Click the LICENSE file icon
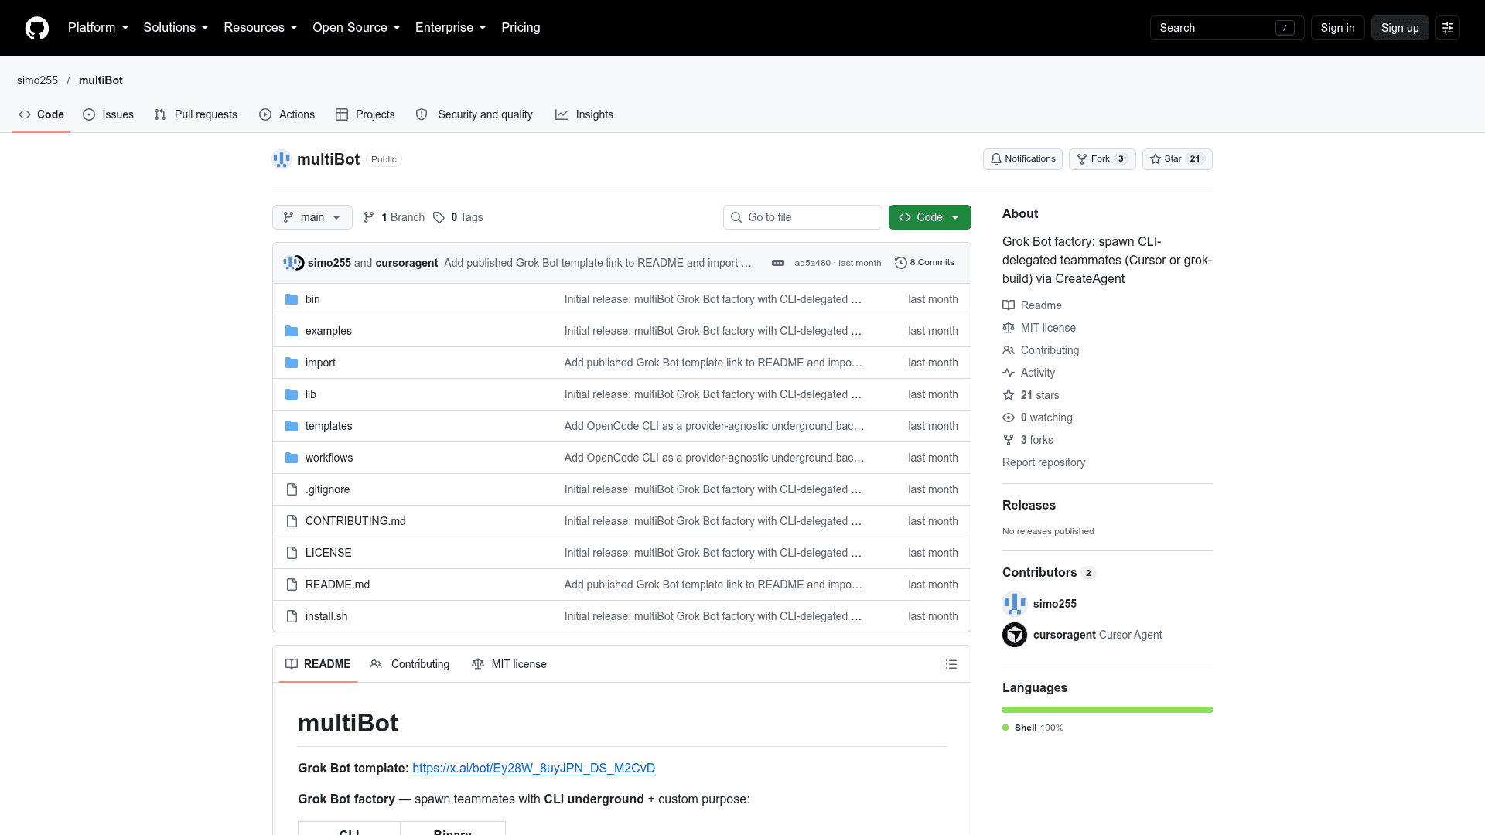The image size is (1485, 835). [292, 553]
